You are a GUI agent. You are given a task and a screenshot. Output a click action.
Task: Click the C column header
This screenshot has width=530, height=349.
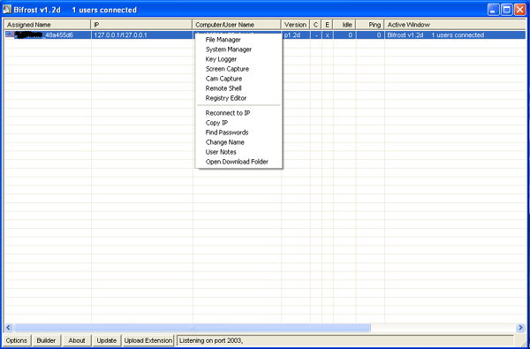click(x=315, y=25)
